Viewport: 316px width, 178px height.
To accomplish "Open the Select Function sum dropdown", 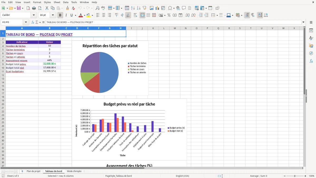I will (x=40, y=22).
